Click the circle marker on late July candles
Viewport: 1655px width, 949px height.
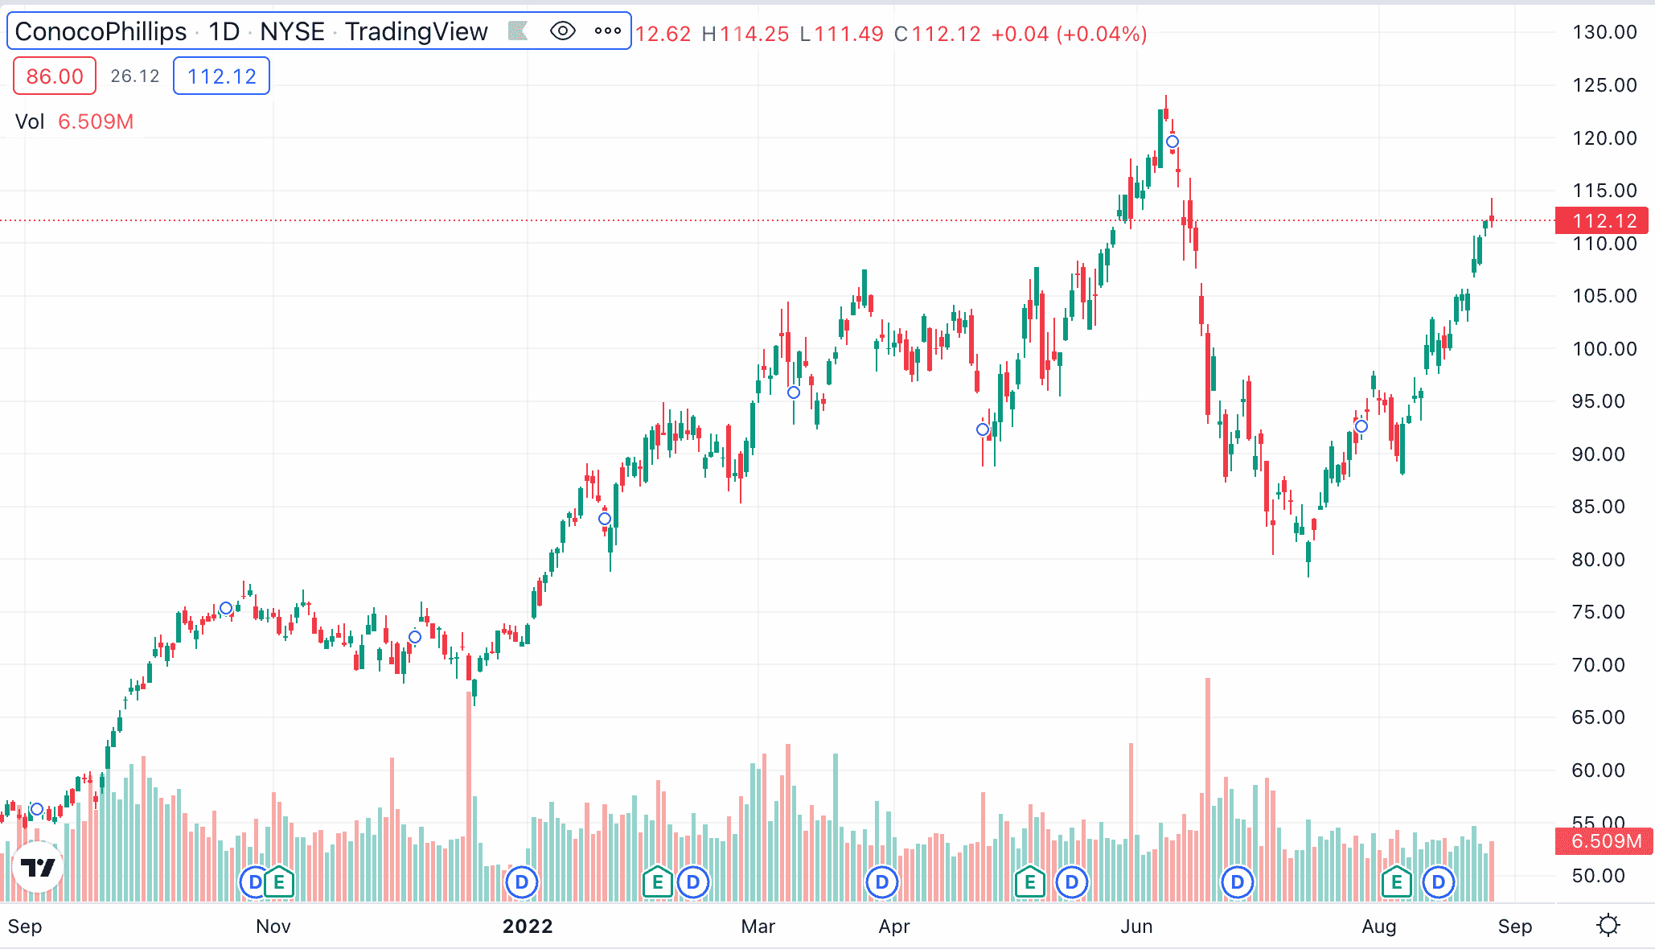click(1361, 426)
